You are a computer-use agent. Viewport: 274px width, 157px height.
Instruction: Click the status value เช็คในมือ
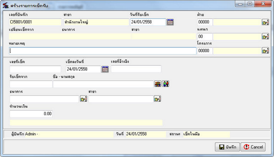click(x=206, y=134)
